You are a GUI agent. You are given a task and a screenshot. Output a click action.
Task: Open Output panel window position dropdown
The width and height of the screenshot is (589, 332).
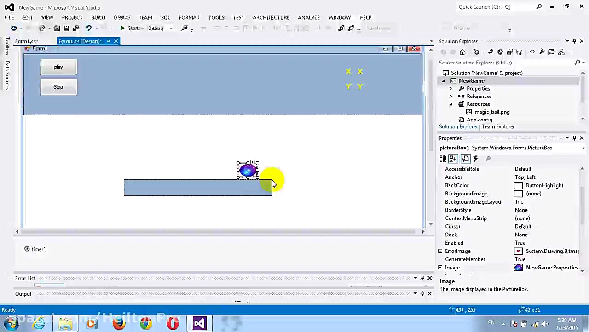coord(415,294)
